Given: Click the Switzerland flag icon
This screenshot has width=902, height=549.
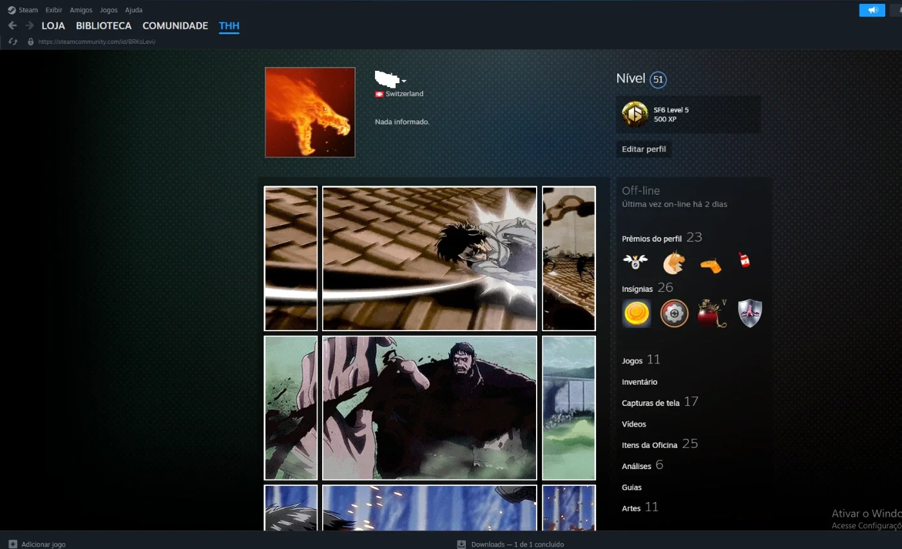Looking at the screenshot, I should click(379, 94).
